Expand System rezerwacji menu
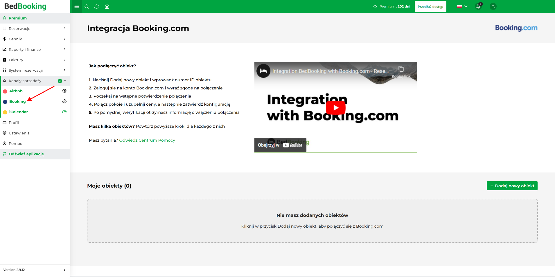This screenshot has width=555, height=277. 35,70
